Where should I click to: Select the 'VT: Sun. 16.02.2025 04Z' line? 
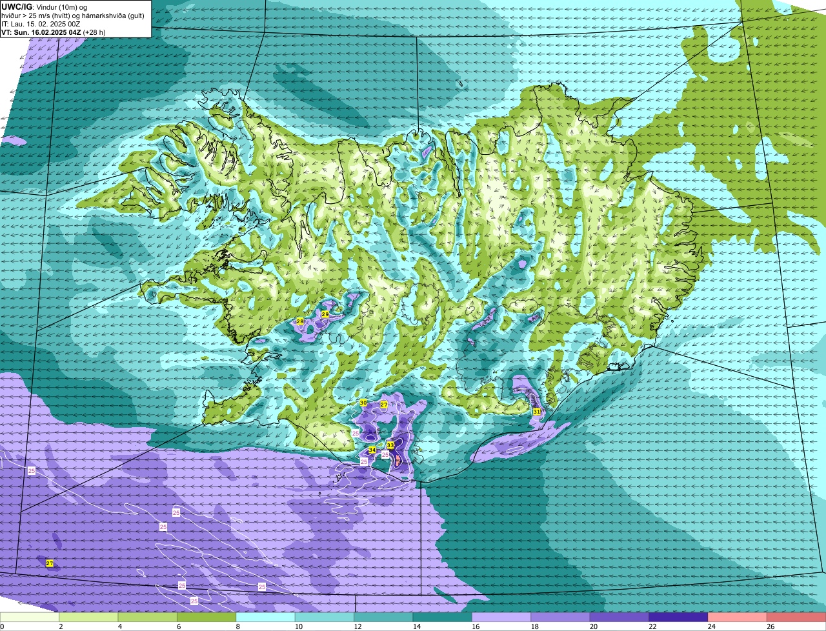tap(41, 32)
